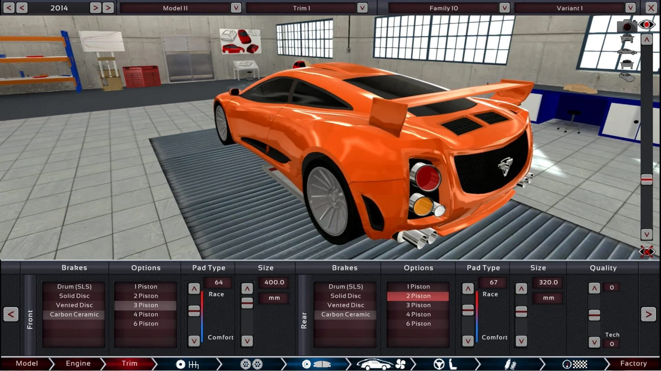The height and width of the screenshot is (371, 661).
Task: Advance the model year past 2014
Action: pyautogui.click(x=96, y=8)
